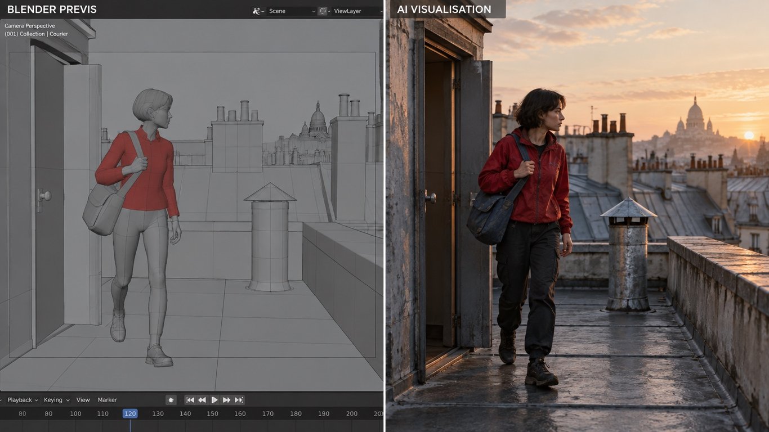
Task: Open the Playback dropdown menu
Action: [x=23, y=400]
